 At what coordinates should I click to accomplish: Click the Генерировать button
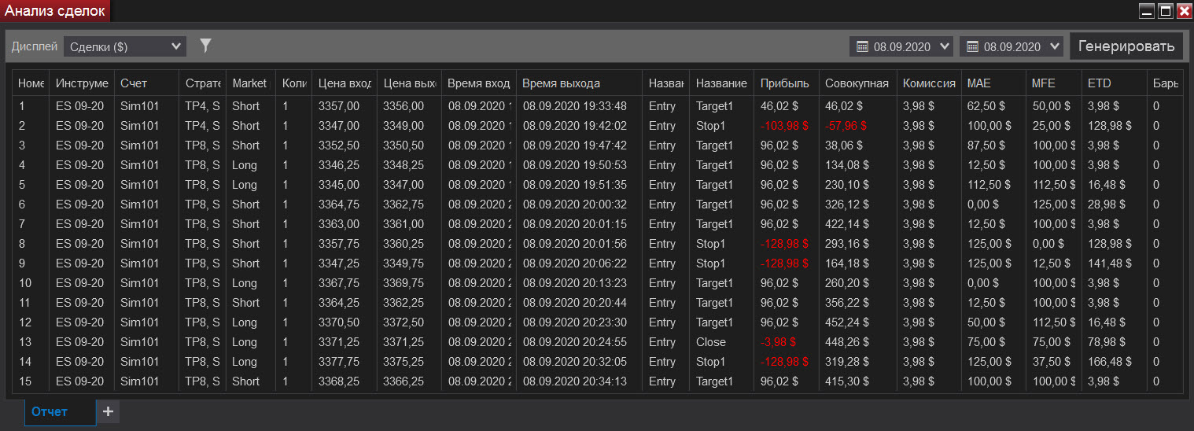1126,46
